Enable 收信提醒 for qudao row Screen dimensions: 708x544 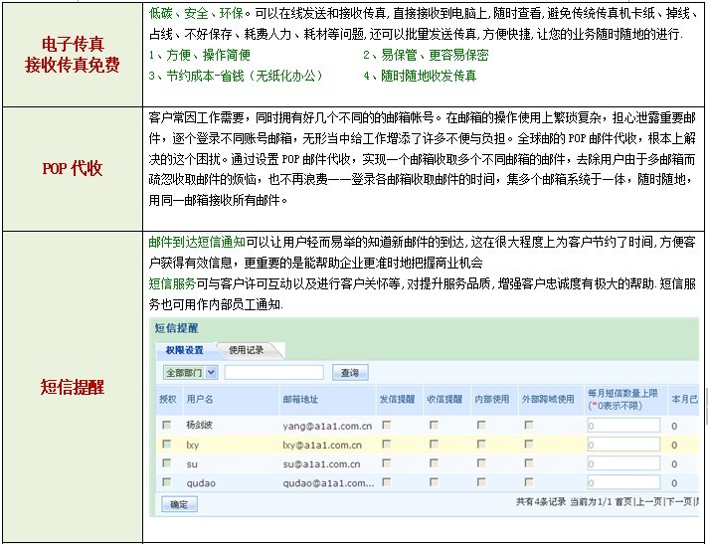tap(434, 482)
